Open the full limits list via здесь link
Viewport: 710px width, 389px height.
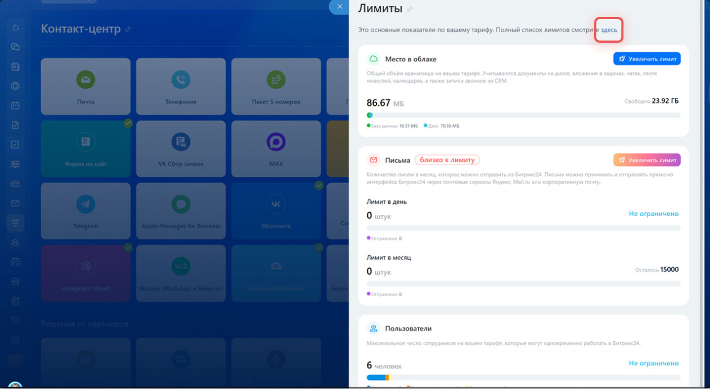click(x=609, y=29)
